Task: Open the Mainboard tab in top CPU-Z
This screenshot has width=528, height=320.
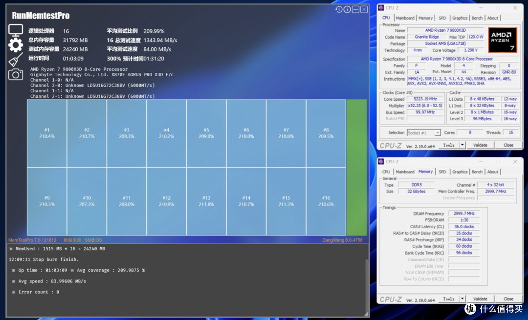Action: pos(405,18)
